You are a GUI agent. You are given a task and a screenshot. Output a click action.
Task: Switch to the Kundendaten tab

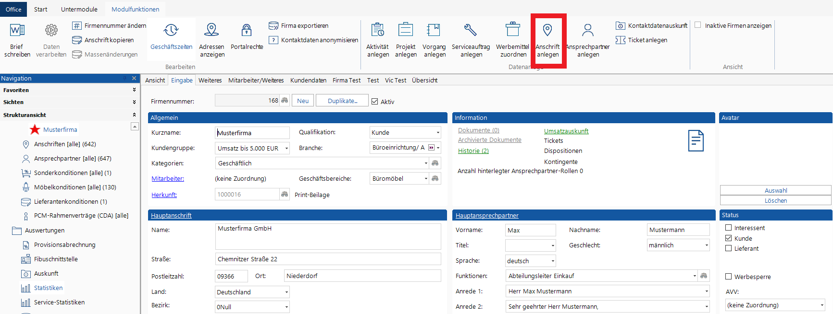(308, 81)
